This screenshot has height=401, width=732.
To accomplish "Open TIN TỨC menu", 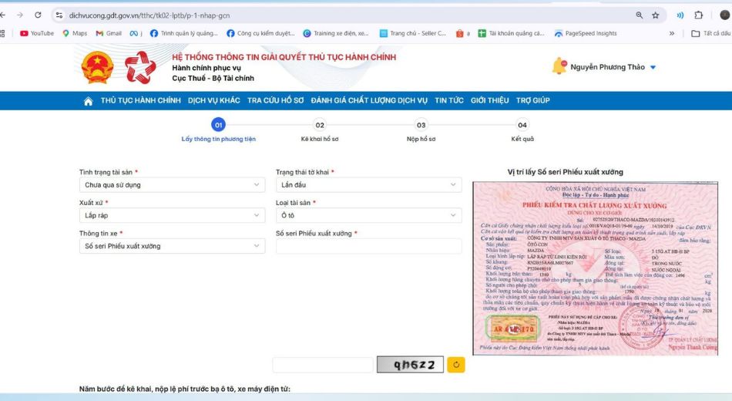I will click(x=449, y=100).
